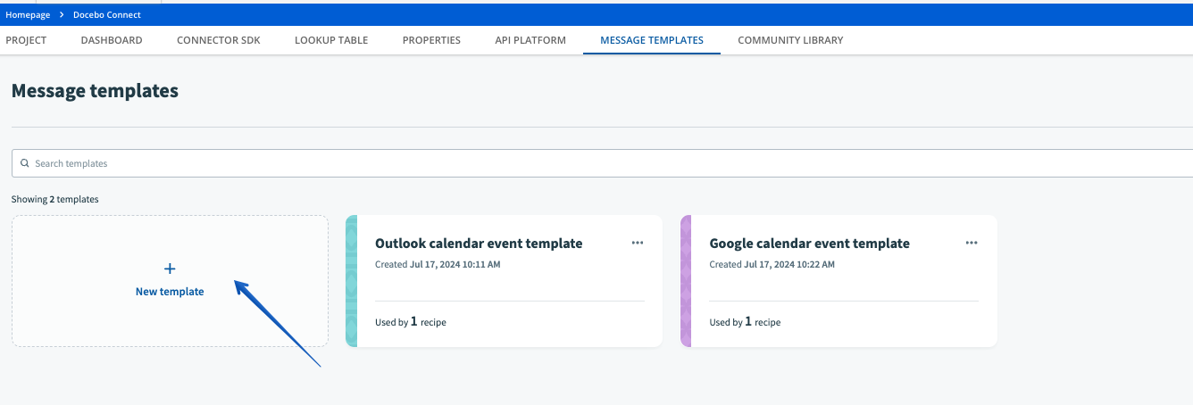
Task: Go to the CONNECTOR SDK tab
Action: [219, 40]
